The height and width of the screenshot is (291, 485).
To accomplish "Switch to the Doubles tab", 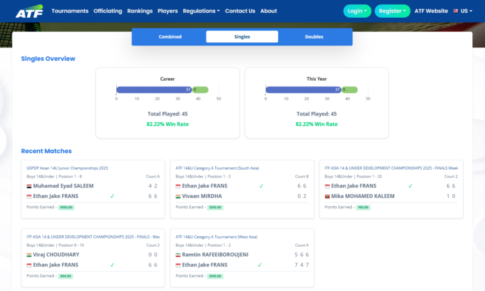I will [x=314, y=37].
